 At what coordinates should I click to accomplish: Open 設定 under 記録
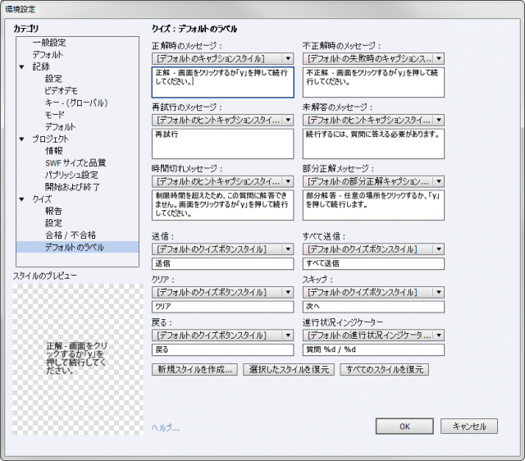click(53, 79)
